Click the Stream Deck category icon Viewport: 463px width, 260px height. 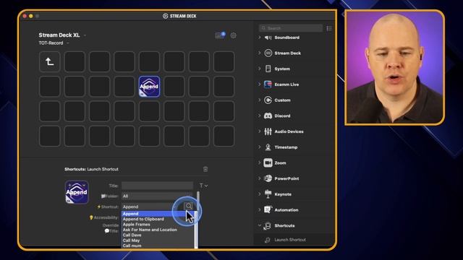pyautogui.click(x=268, y=53)
